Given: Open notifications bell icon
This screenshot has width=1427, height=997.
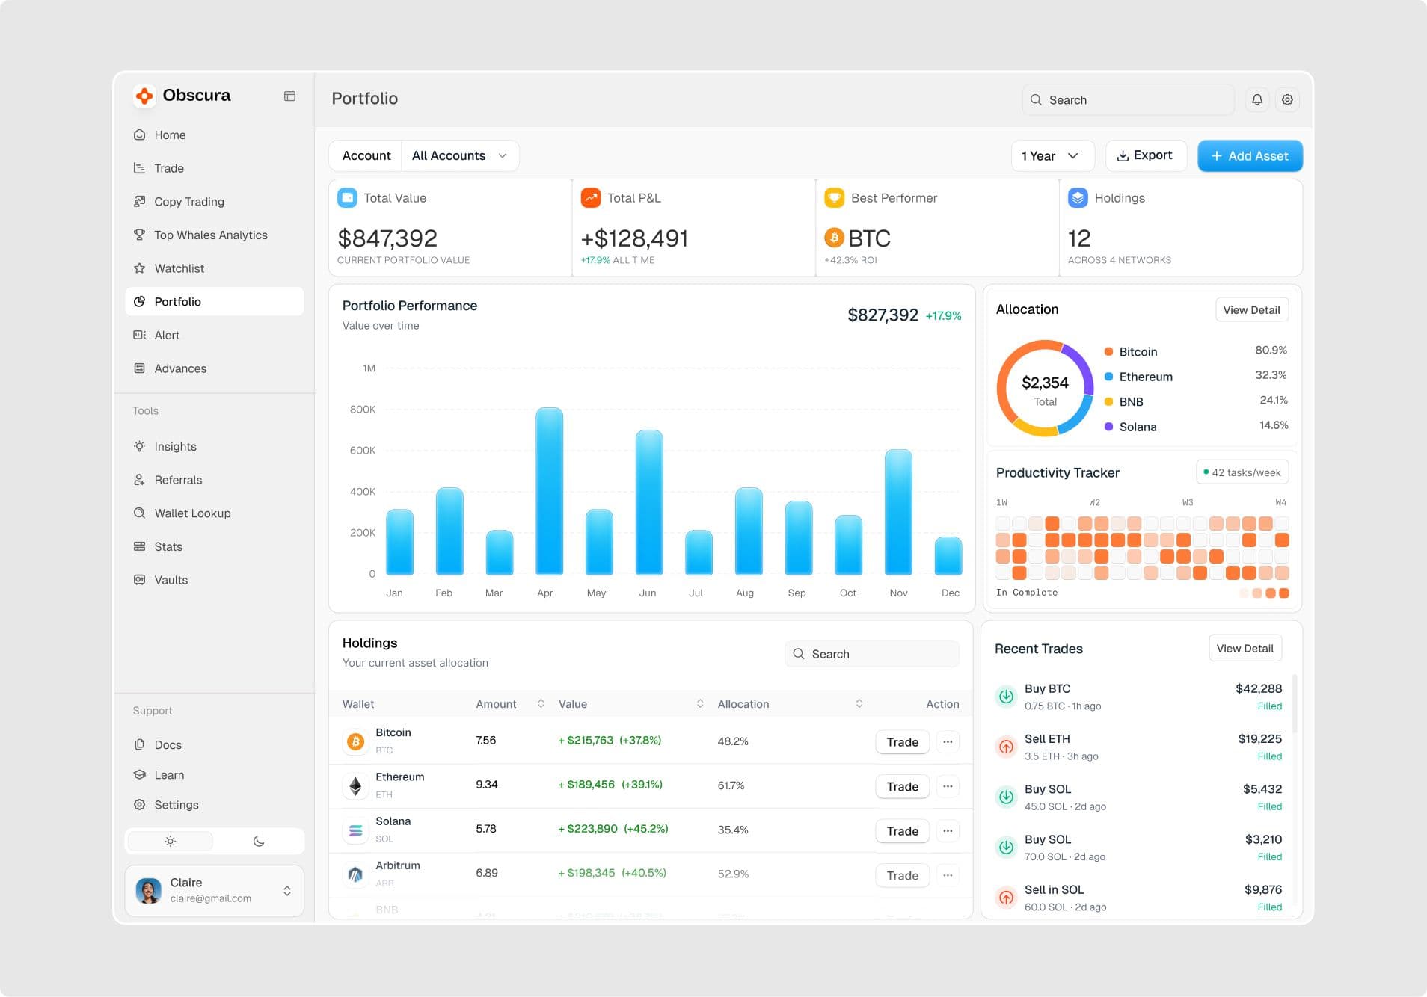Looking at the screenshot, I should click(1257, 99).
